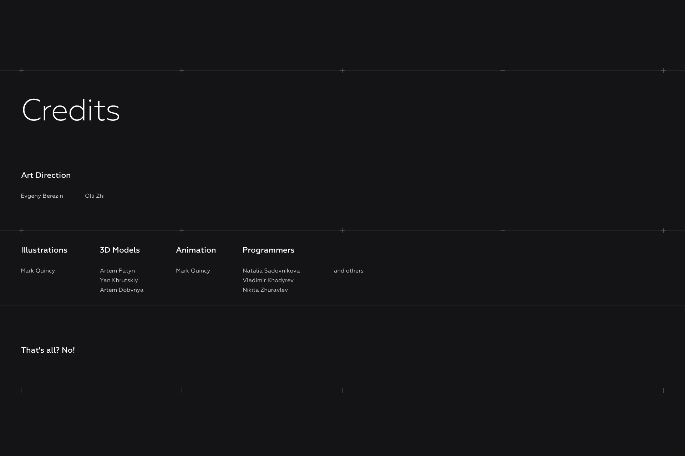This screenshot has width=685, height=456.
Task: Select Artem Dobvnya in 3D Models
Action: point(122,290)
